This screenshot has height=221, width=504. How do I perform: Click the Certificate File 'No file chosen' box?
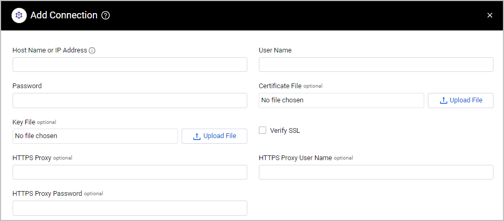[x=341, y=101]
